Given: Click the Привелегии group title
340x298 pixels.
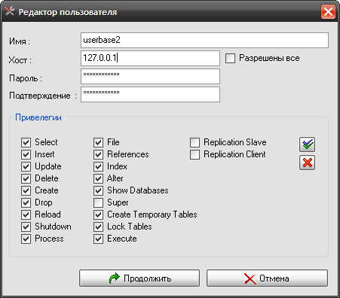Looking at the screenshot, I should click(38, 117).
